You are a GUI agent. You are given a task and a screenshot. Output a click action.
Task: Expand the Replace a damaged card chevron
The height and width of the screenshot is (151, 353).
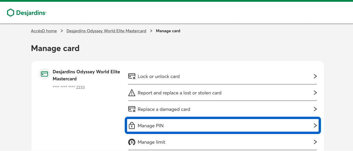coord(315,109)
